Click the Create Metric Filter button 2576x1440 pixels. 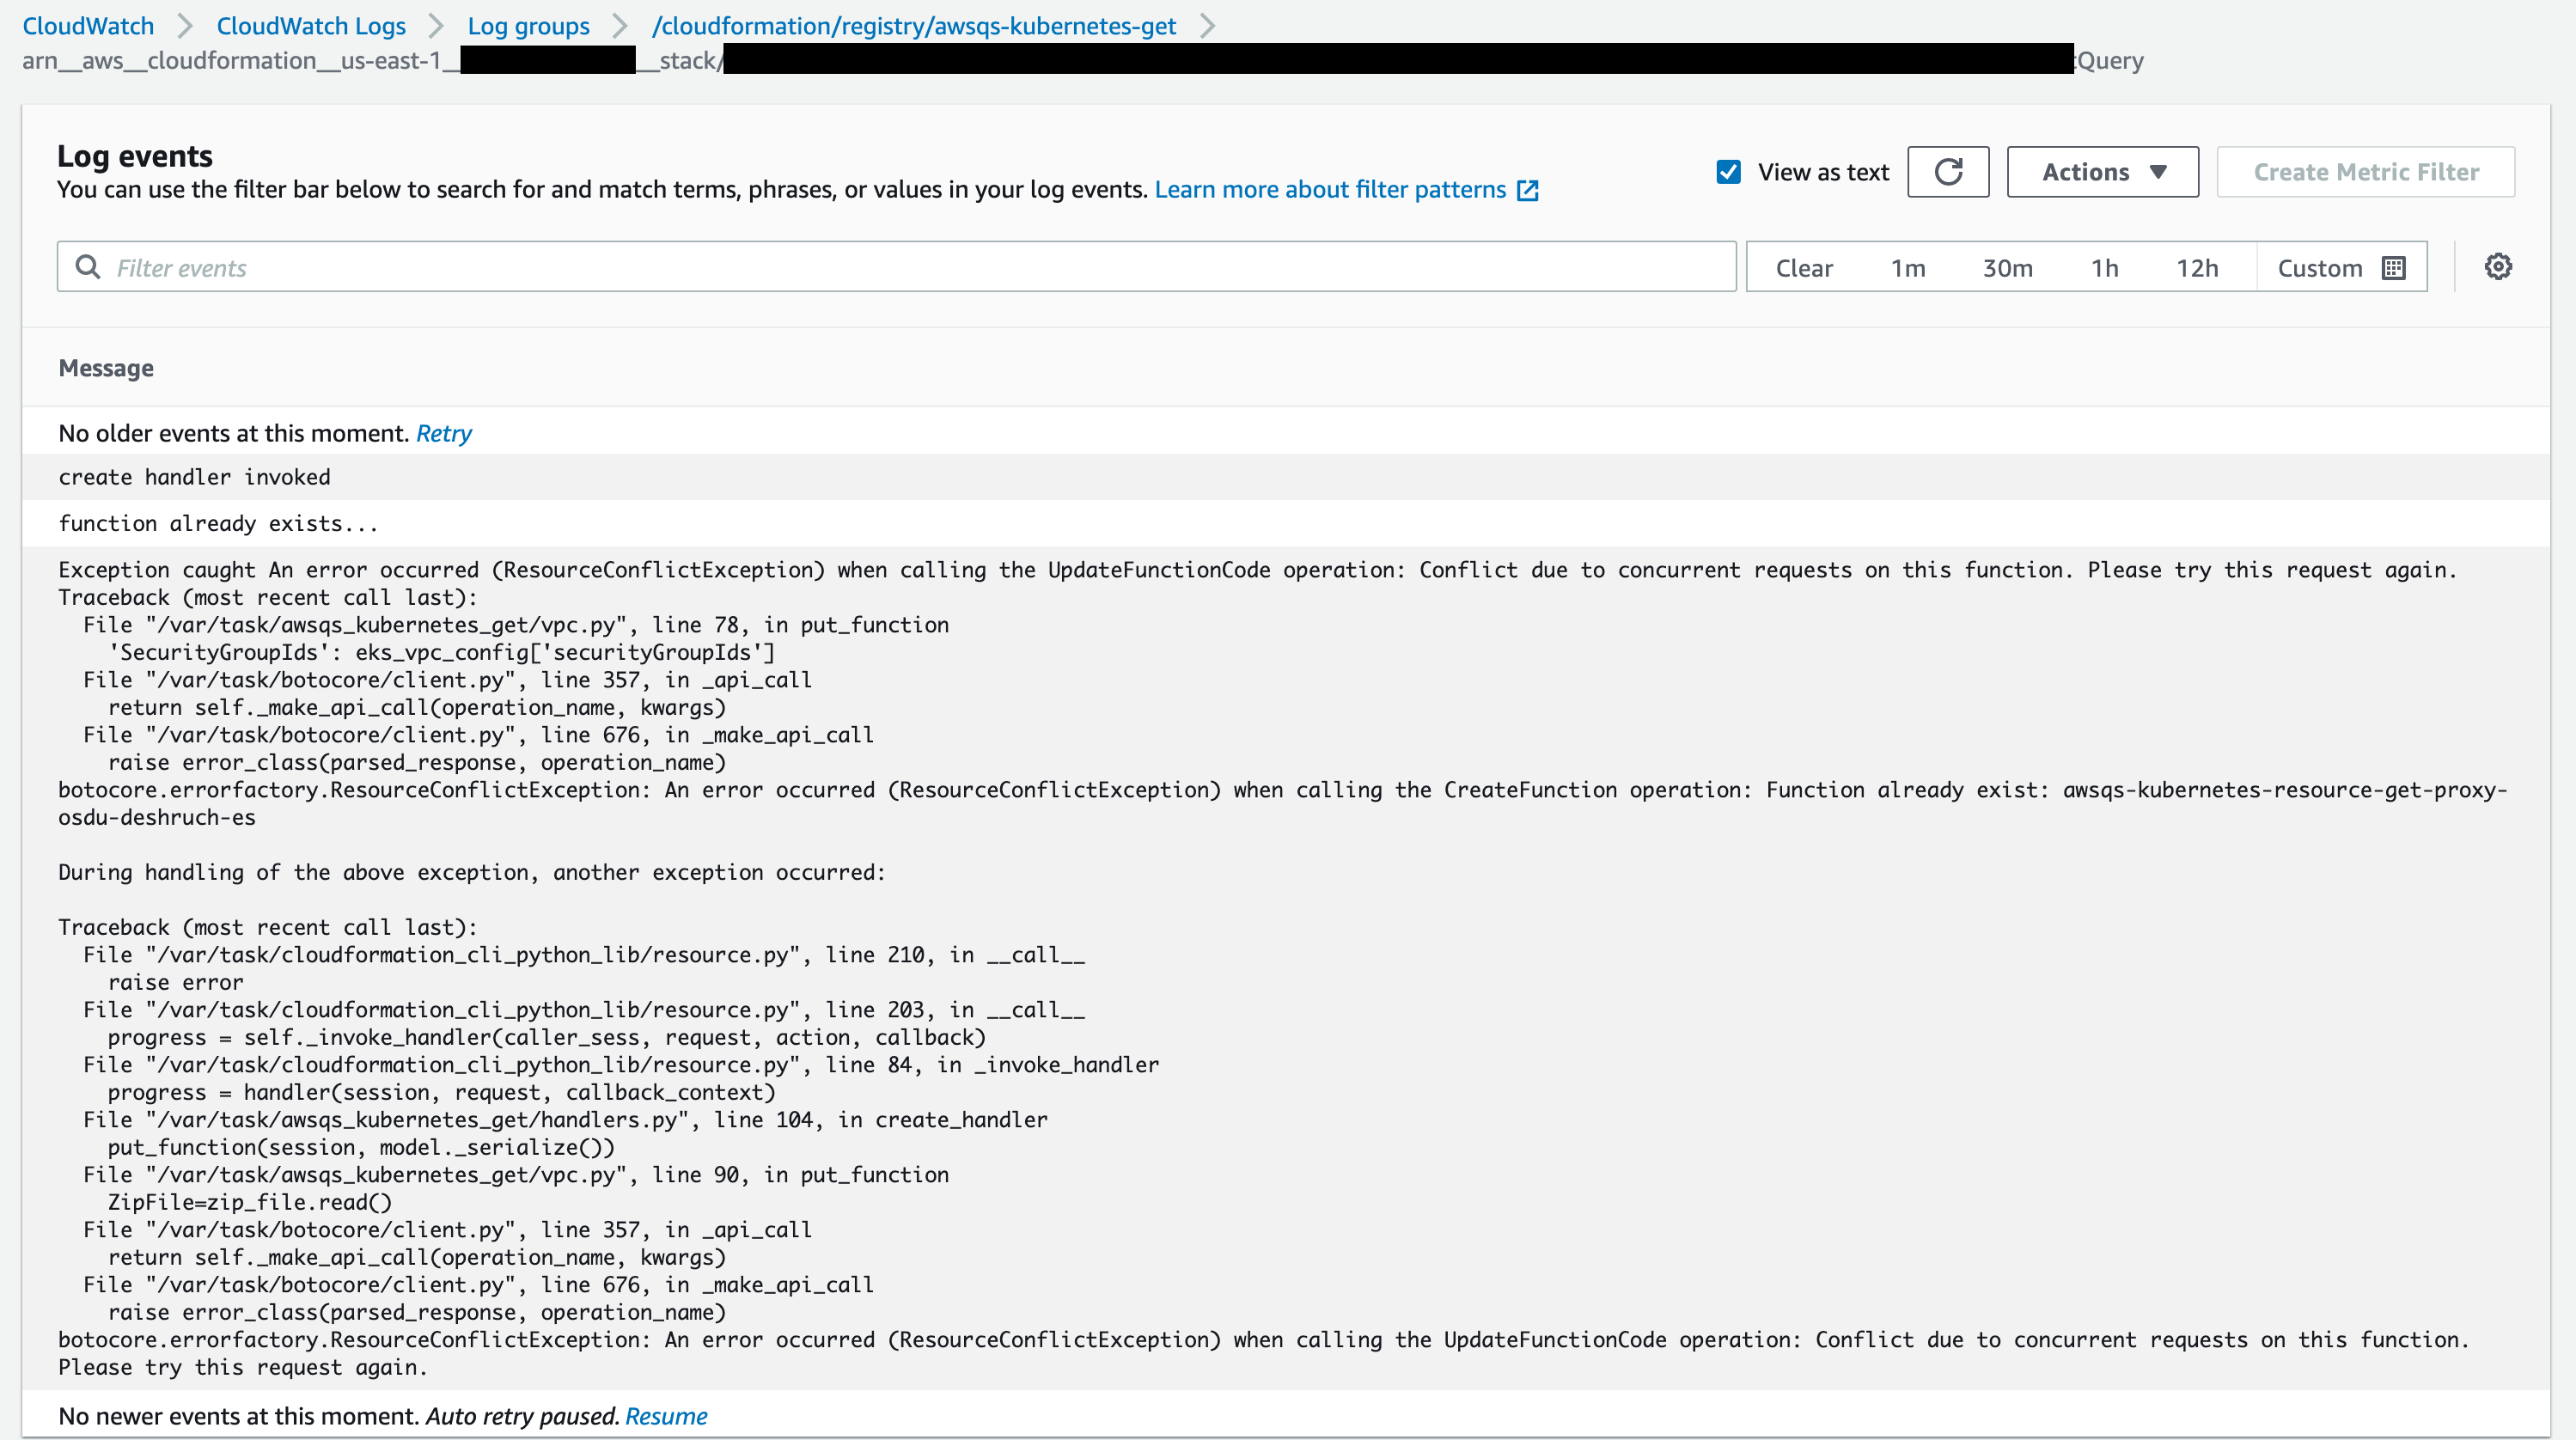pos(2365,172)
